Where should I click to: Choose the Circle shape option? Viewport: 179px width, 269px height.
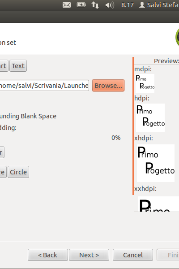click(18, 172)
